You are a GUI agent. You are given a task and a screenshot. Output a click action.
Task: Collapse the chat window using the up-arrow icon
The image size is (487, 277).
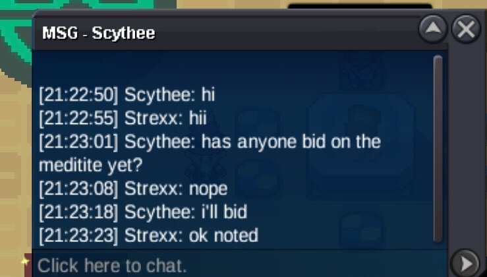433,29
